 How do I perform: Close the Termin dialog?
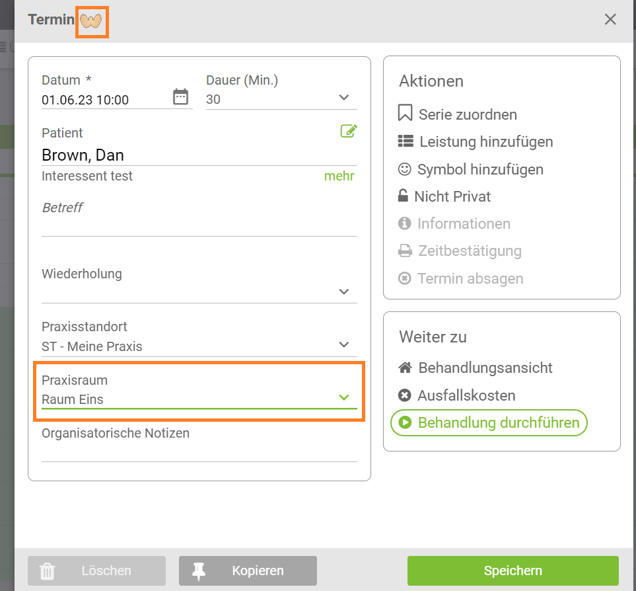click(610, 19)
